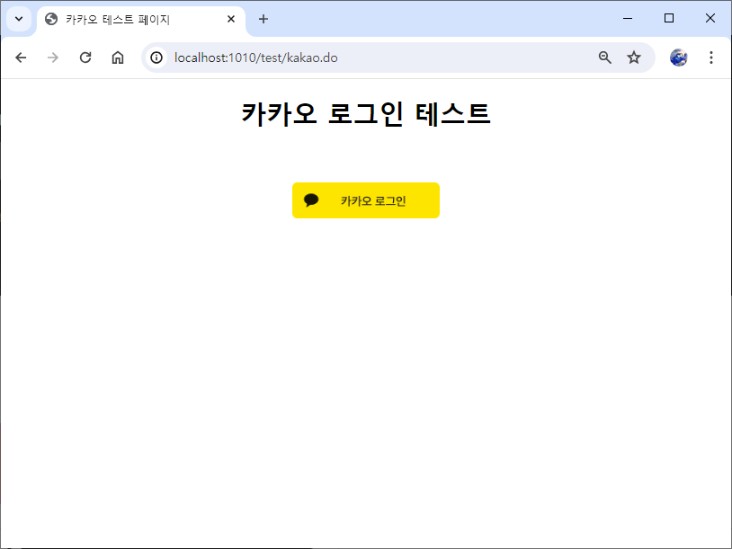Open the Chrome profile avatar
Image resolution: width=732 pixels, height=549 pixels.
tap(678, 58)
